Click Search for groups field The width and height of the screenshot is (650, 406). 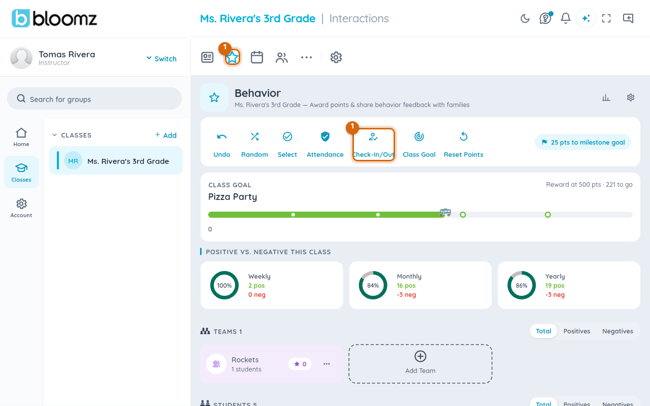94,98
